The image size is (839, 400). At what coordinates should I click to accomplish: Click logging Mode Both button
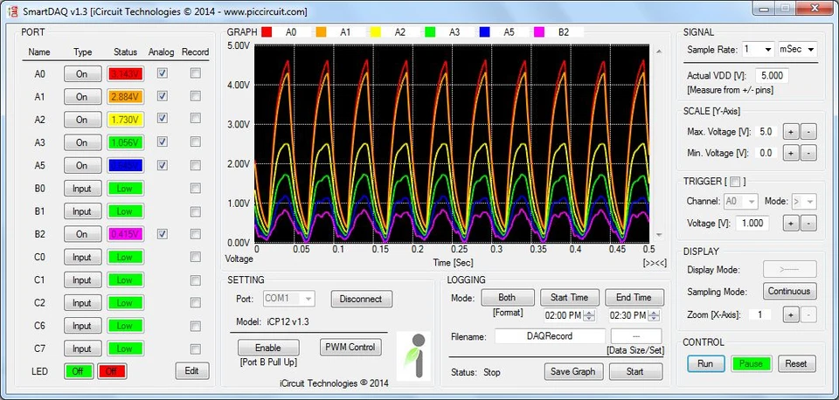[x=507, y=297]
